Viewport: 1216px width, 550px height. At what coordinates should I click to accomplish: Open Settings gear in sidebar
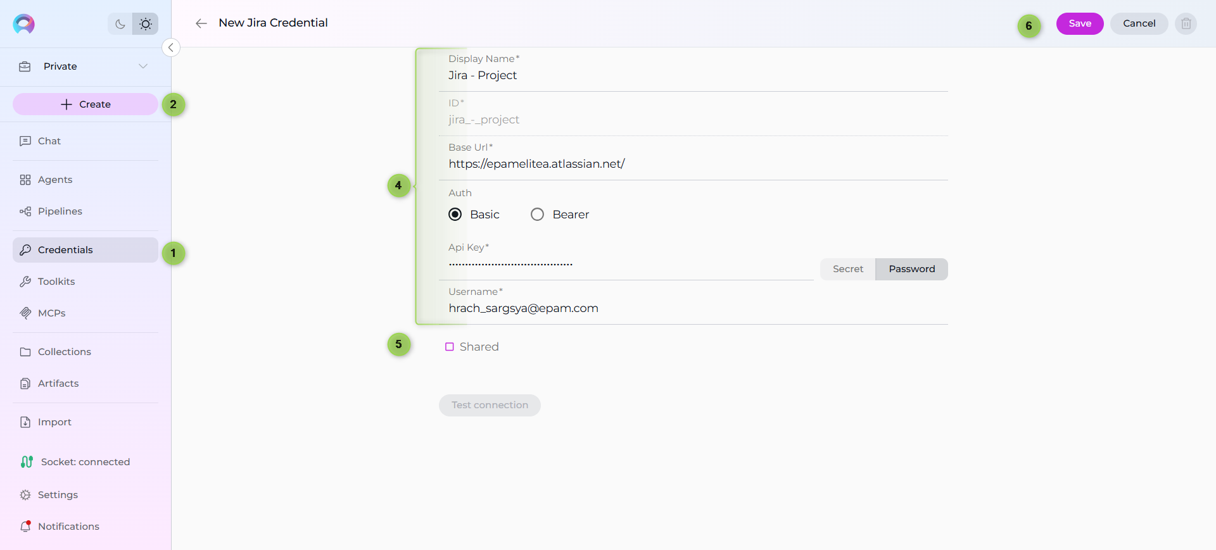pos(25,495)
